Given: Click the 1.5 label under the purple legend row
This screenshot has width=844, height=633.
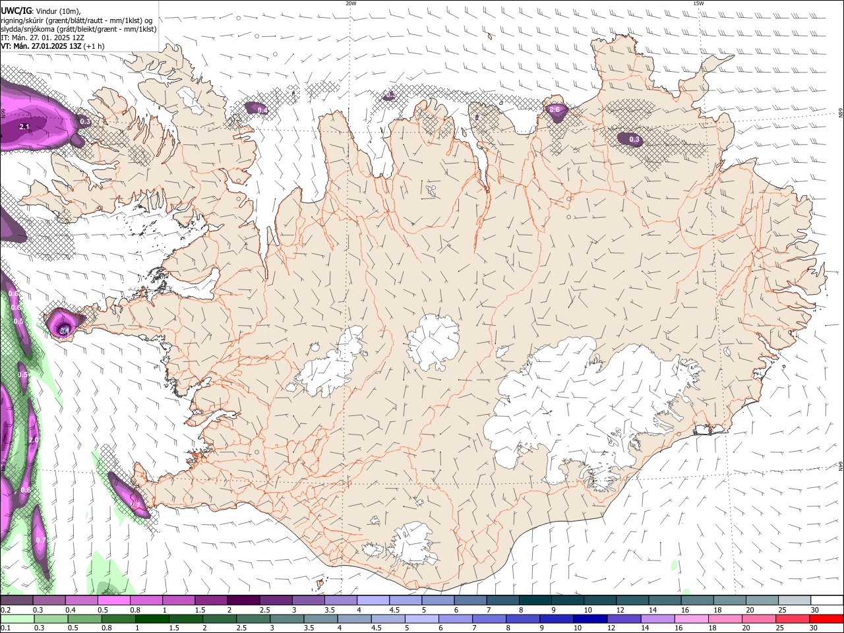Looking at the screenshot, I should click(x=200, y=610).
